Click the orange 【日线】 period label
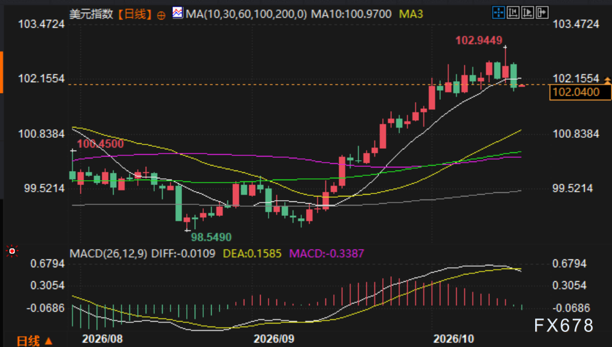This screenshot has width=612, height=347. pos(134,15)
